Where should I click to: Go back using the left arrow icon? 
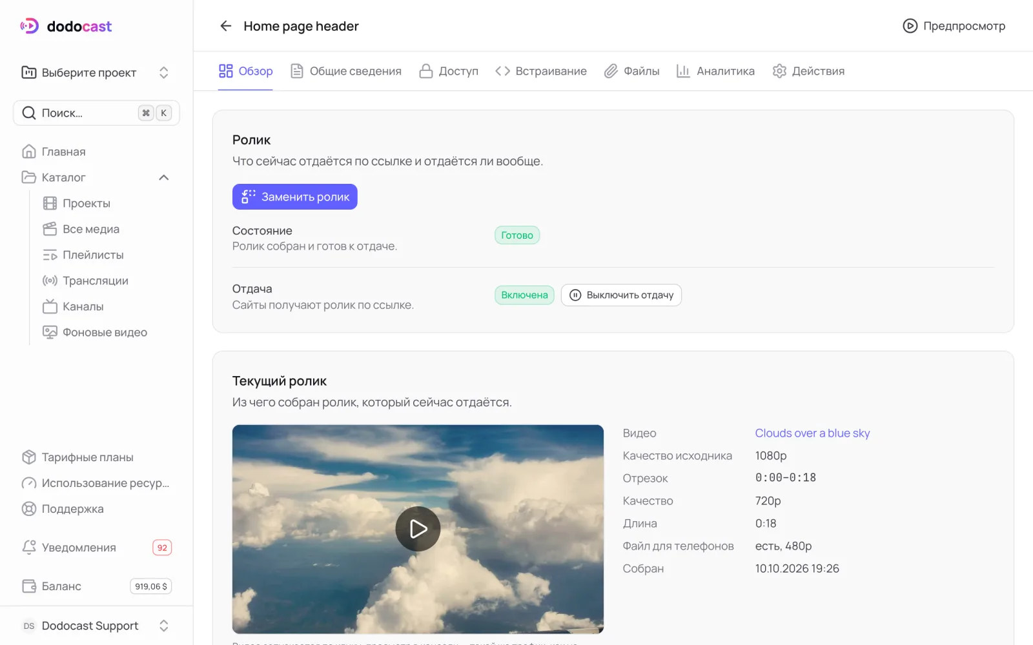coord(225,26)
